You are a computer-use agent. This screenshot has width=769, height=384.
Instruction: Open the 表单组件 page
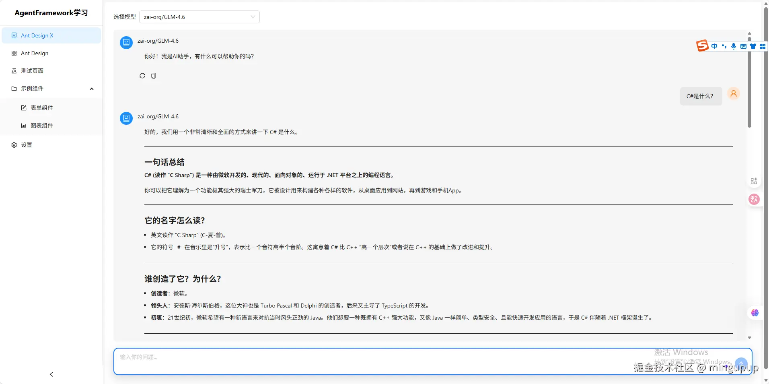pyautogui.click(x=51, y=108)
